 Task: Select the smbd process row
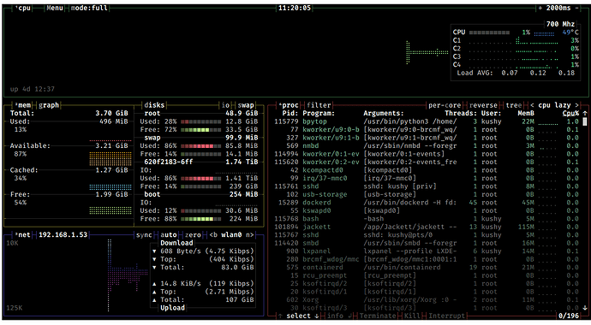click(427, 243)
